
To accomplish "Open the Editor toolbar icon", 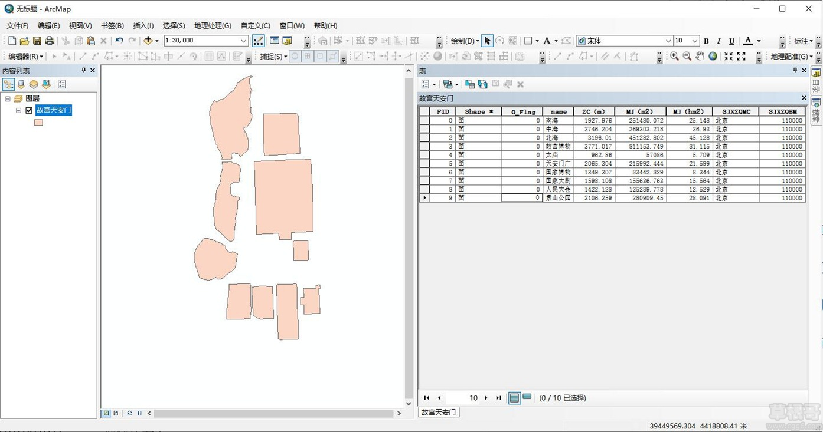I will point(258,41).
